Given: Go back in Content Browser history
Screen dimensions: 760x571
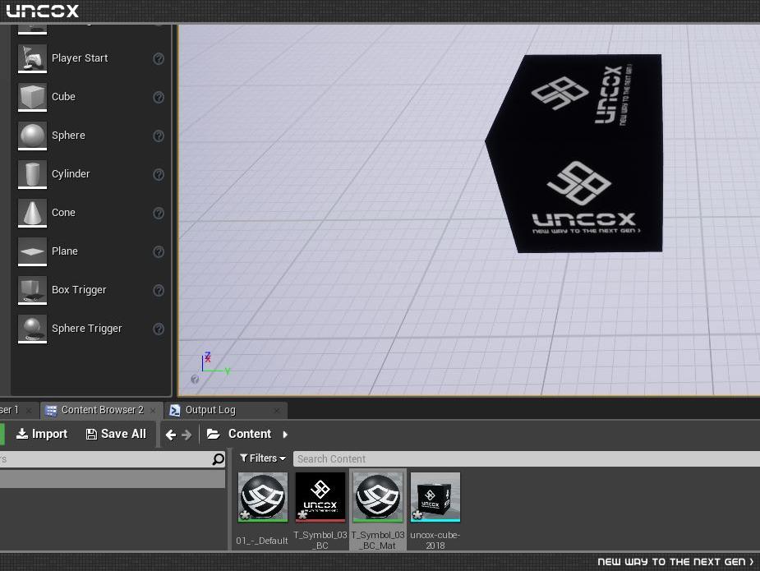Looking at the screenshot, I should pyautogui.click(x=171, y=435).
